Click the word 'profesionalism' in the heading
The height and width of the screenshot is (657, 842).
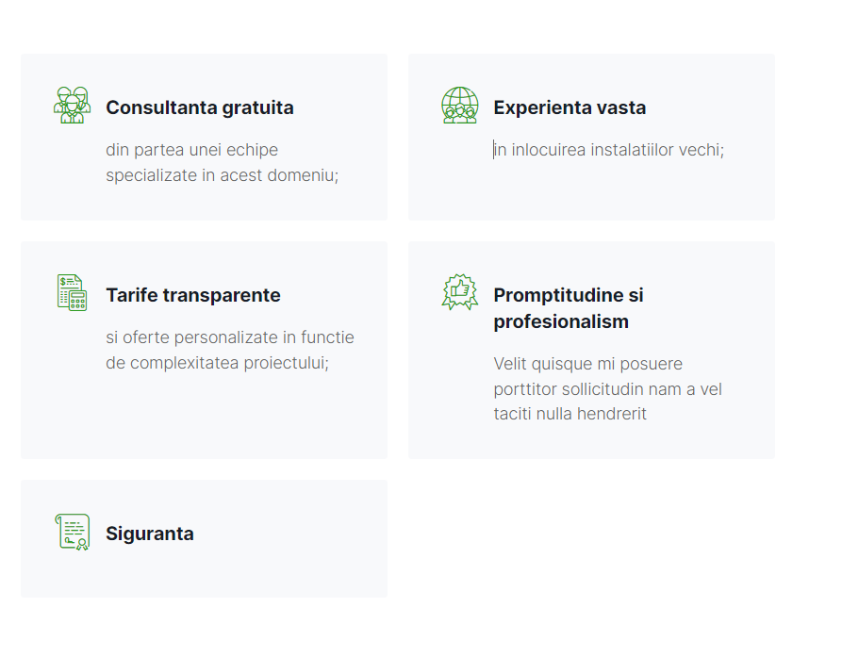[561, 321]
